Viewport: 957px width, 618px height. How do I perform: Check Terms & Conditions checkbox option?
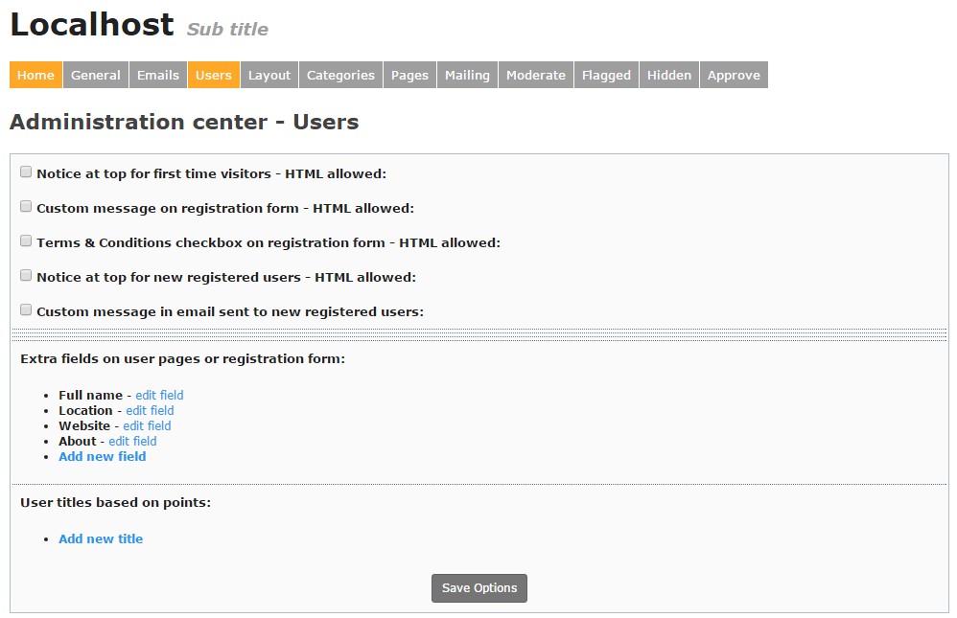pyautogui.click(x=26, y=241)
